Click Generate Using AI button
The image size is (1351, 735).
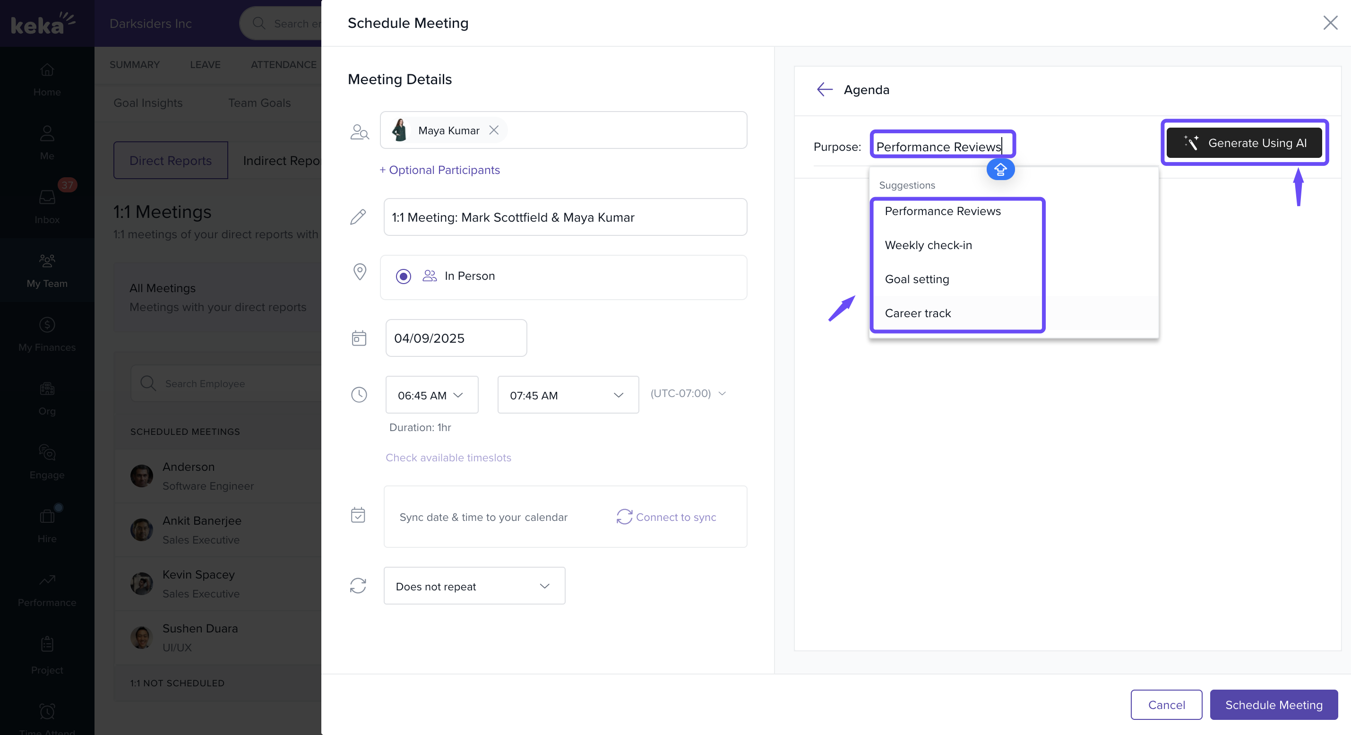coord(1243,143)
